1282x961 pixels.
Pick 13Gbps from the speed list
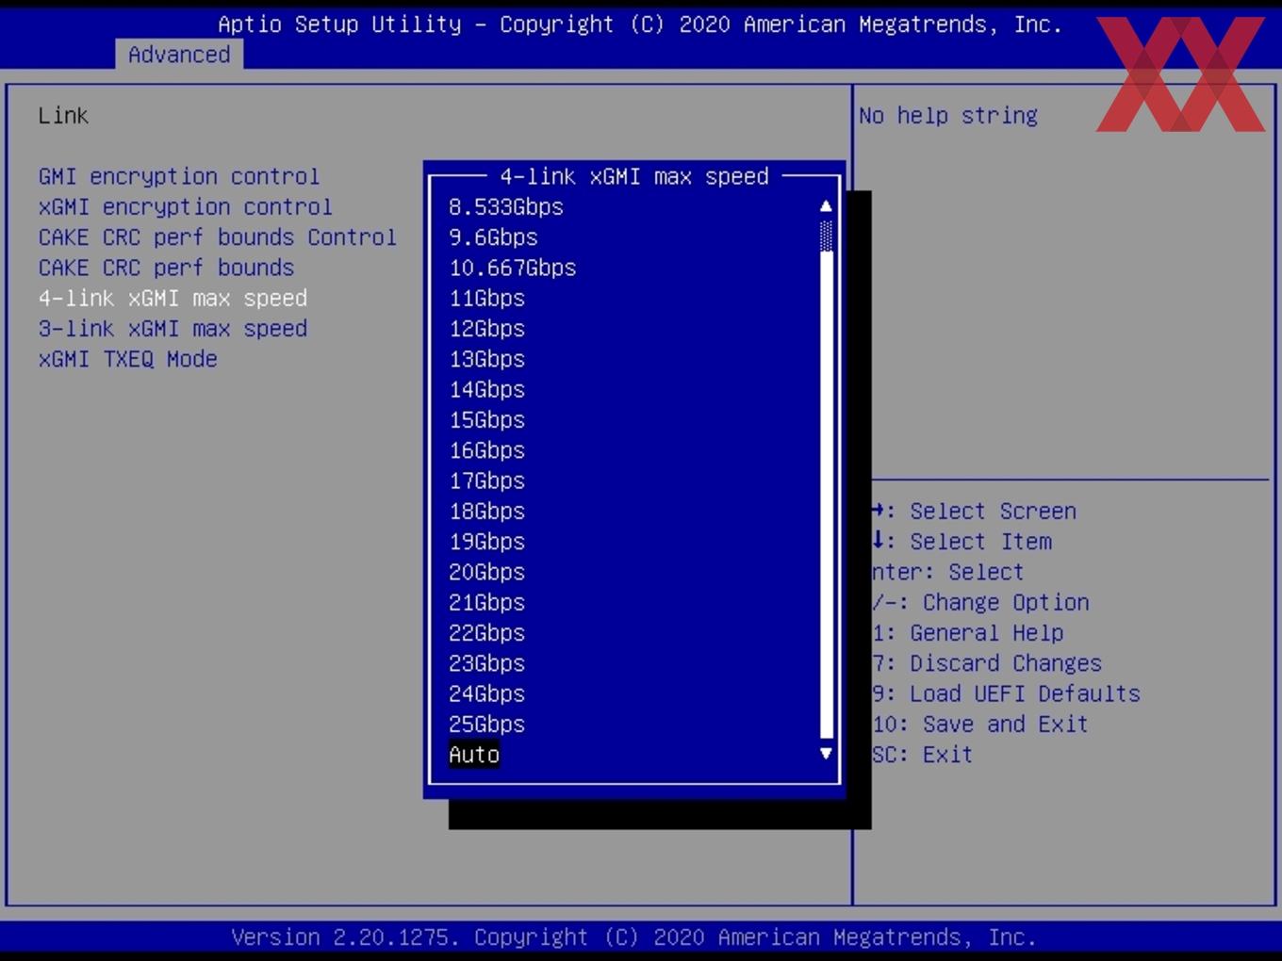tap(486, 359)
